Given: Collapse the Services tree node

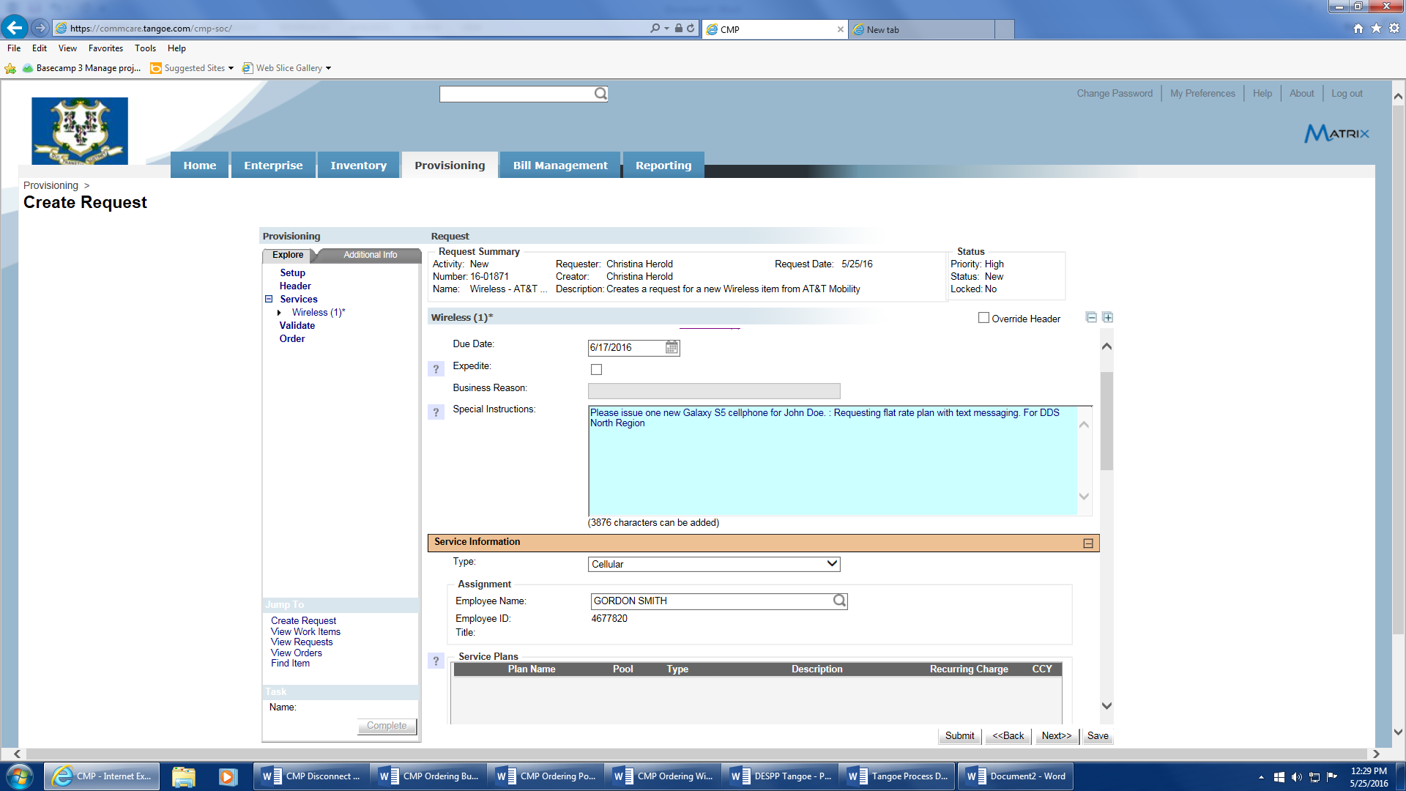Looking at the screenshot, I should click(269, 299).
